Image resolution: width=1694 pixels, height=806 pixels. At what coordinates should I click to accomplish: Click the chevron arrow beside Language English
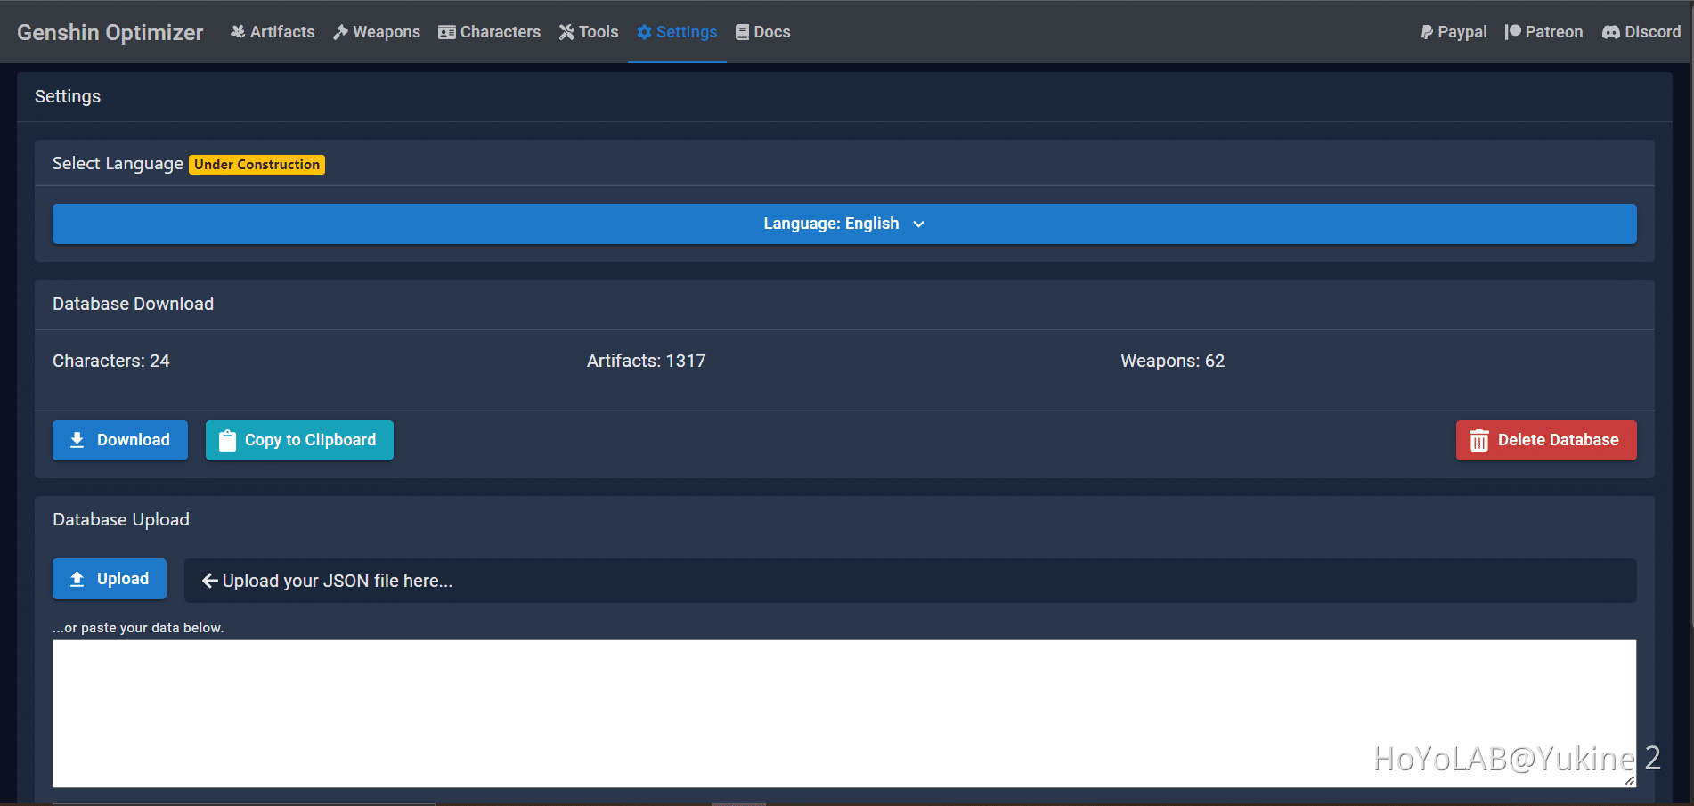919,224
